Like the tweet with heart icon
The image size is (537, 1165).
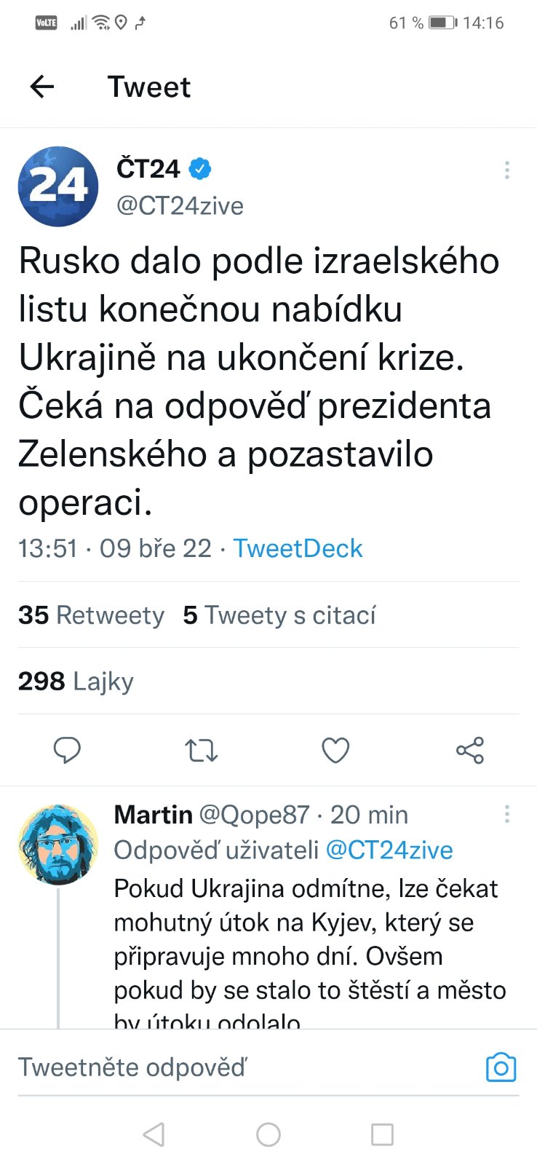click(335, 750)
